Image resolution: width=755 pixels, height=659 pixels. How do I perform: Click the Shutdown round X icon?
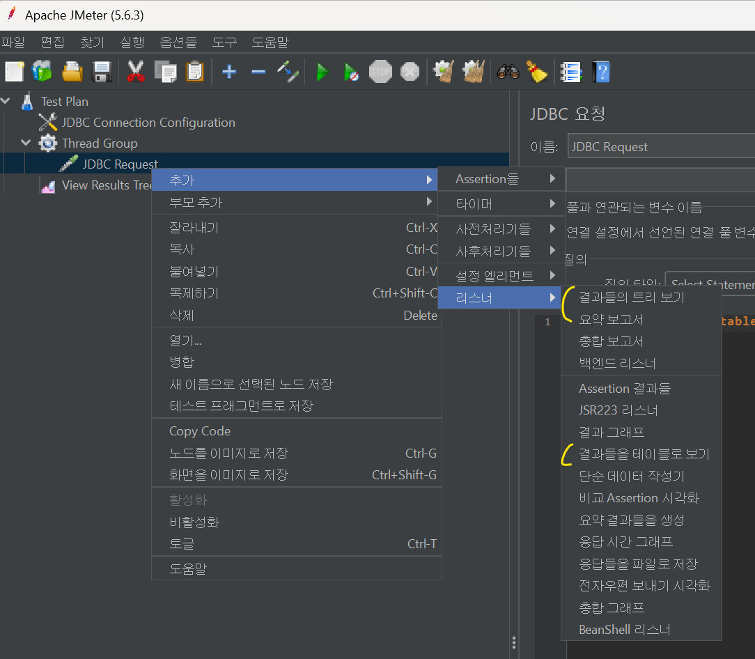tap(410, 72)
